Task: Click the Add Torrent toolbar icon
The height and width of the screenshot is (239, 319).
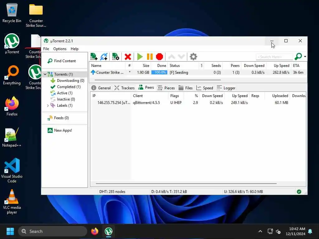Action: click(94, 57)
